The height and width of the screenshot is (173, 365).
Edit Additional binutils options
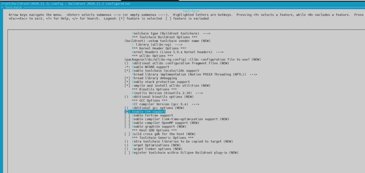tap(159, 97)
